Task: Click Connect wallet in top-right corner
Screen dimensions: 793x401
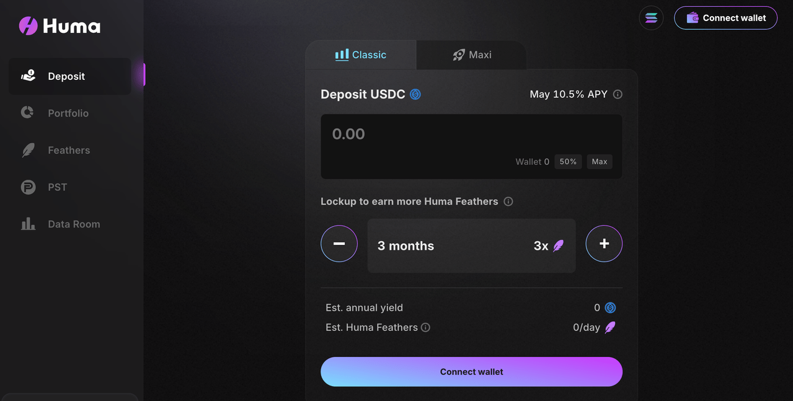Action: pyautogui.click(x=725, y=18)
